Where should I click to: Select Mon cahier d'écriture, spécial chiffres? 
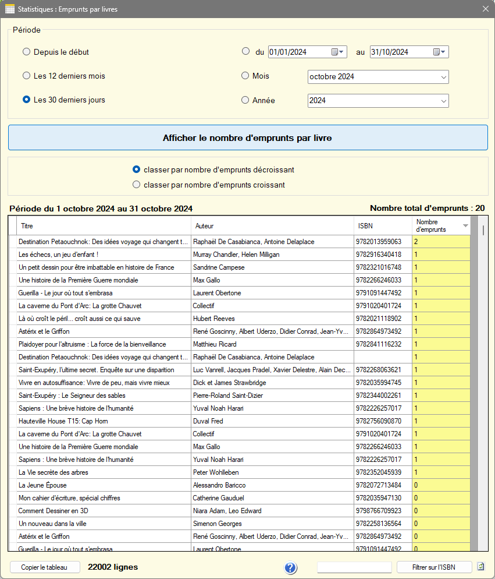(x=104, y=498)
